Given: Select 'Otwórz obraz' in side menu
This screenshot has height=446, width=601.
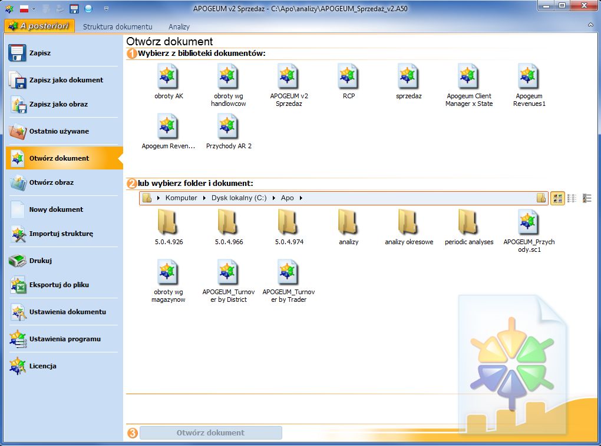Looking at the screenshot, I should point(64,182).
